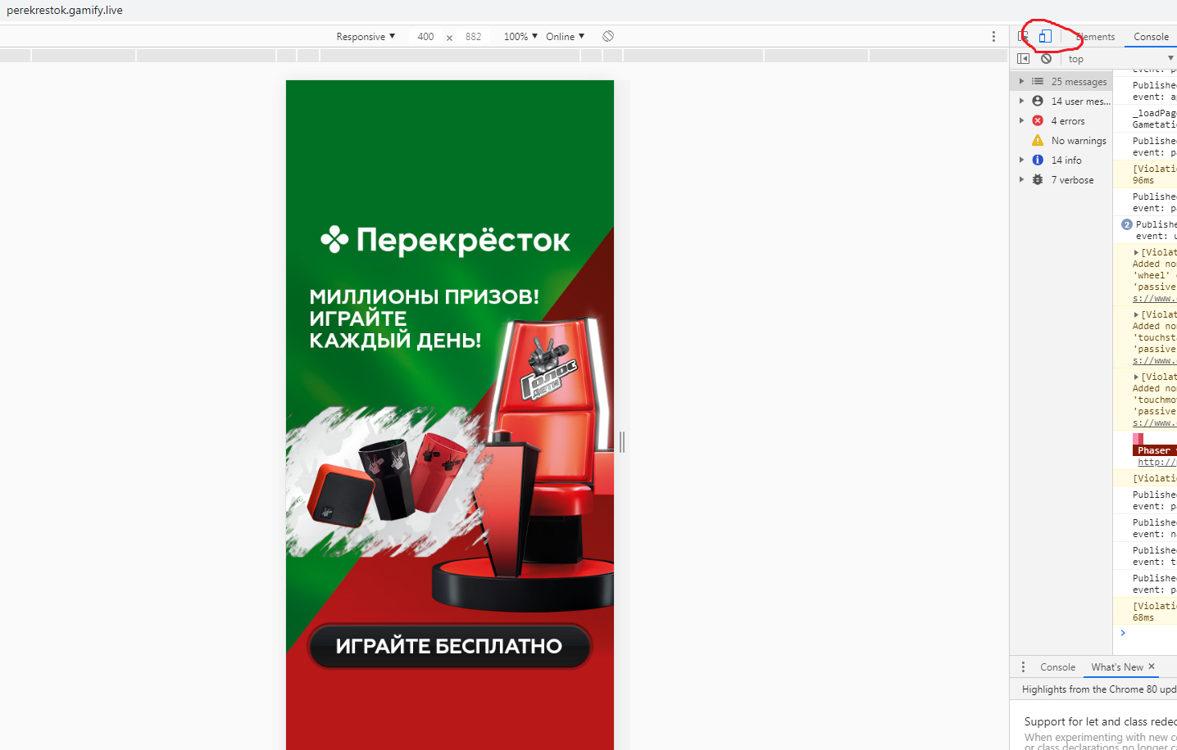This screenshot has width=1177, height=750.
Task: Switch to the top Console tab
Action: 1151,36
